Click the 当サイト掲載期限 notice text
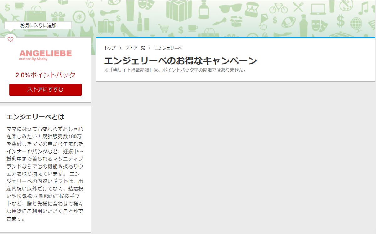Image resolution: width=376 pixels, height=234 pixels. [175, 70]
